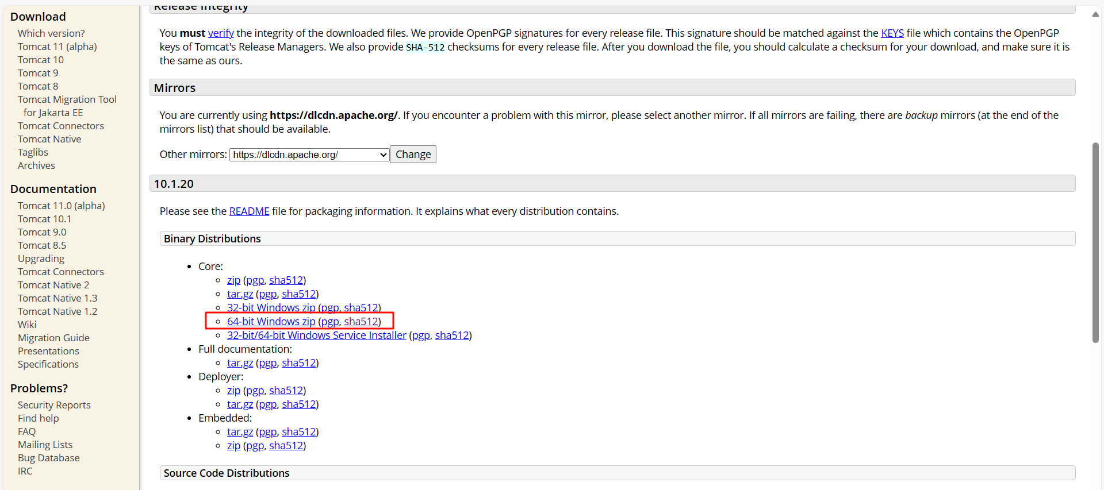
Task: Open sha512 checksum for Core tar.gz
Action: pyautogui.click(x=298, y=294)
